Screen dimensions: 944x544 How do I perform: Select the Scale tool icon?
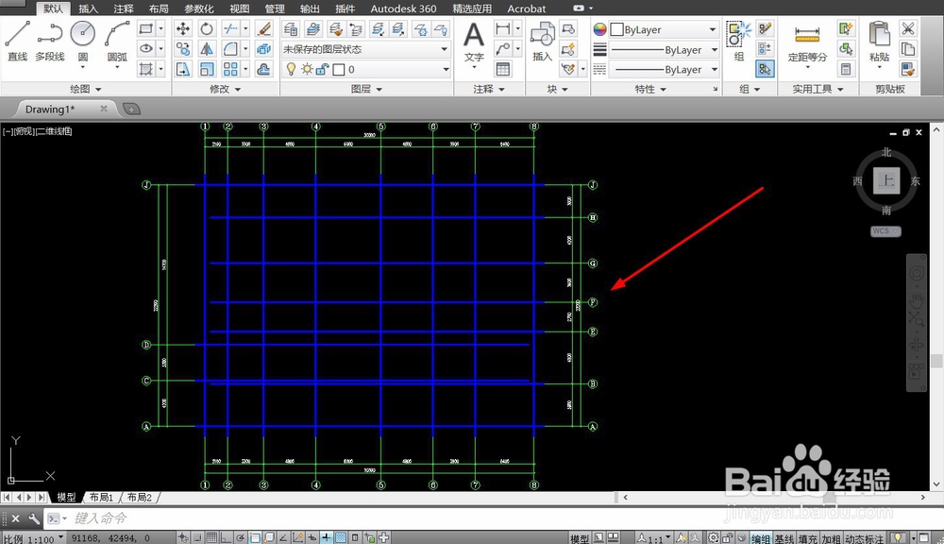(207, 69)
